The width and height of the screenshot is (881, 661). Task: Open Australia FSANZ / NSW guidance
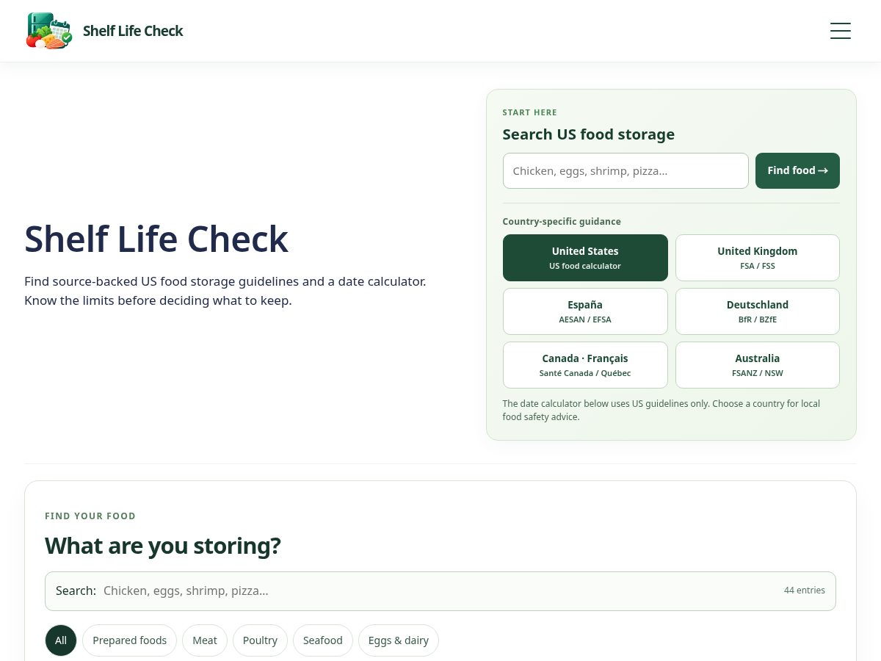tap(758, 365)
